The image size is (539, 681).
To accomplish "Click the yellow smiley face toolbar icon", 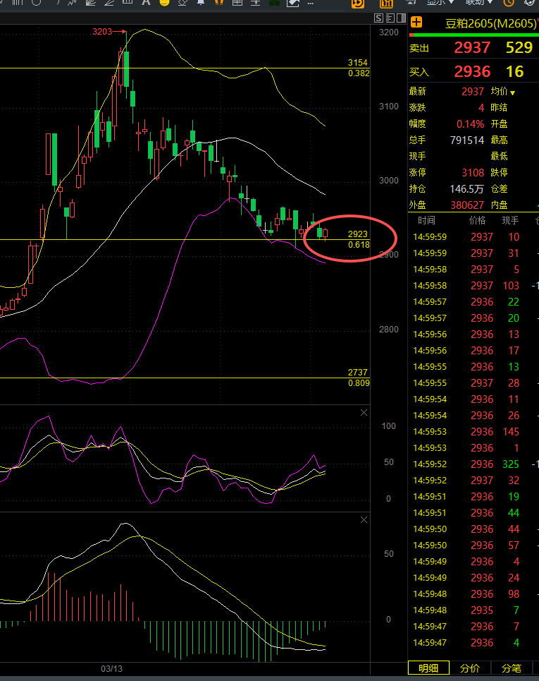I will [164, 3].
